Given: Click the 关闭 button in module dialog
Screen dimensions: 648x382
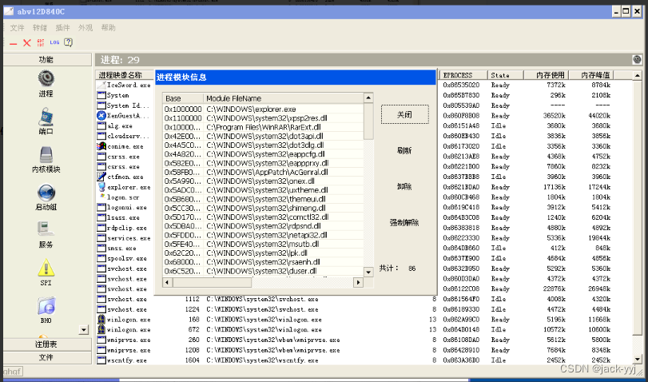Looking at the screenshot, I should pyautogui.click(x=404, y=114).
